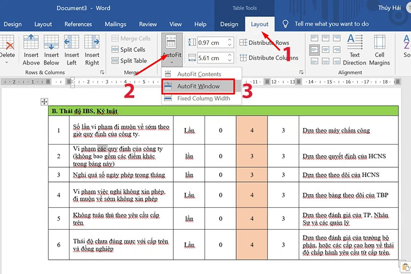This screenshot has height=274, width=411.
Task: Click cell Nghỉ quá số ngày phép trong tháng
Action: (x=121, y=175)
